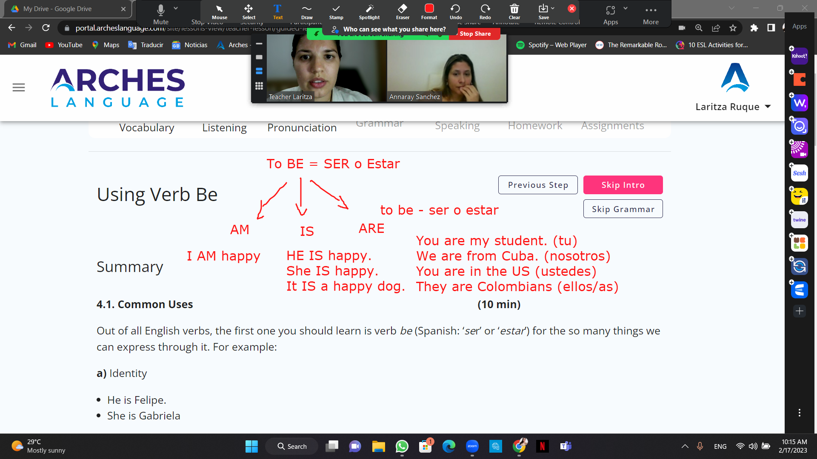The image size is (817, 459).
Task: Click the Skip Grammar button
Action: 623,209
